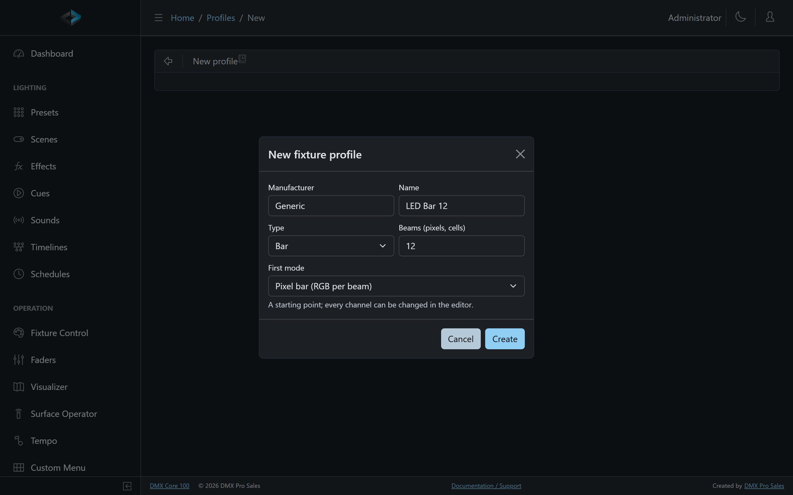Click the Effects fx icon
The width and height of the screenshot is (793, 495).
pyautogui.click(x=19, y=166)
